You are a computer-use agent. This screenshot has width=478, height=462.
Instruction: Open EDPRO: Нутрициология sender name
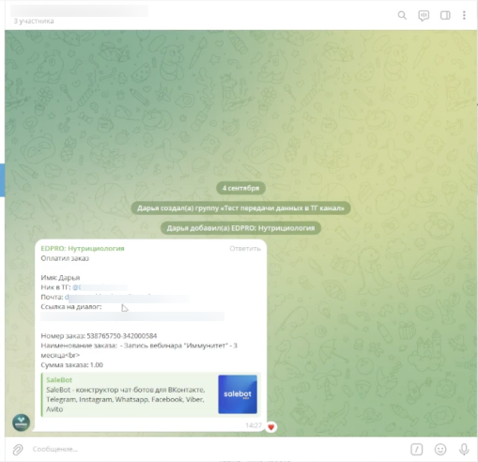pyautogui.click(x=83, y=248)
